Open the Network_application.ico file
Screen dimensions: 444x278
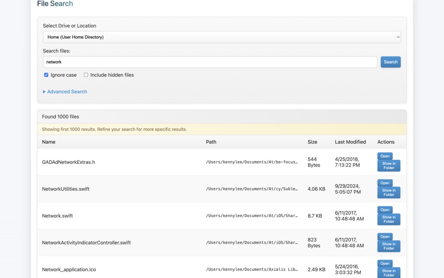(385, 263)
